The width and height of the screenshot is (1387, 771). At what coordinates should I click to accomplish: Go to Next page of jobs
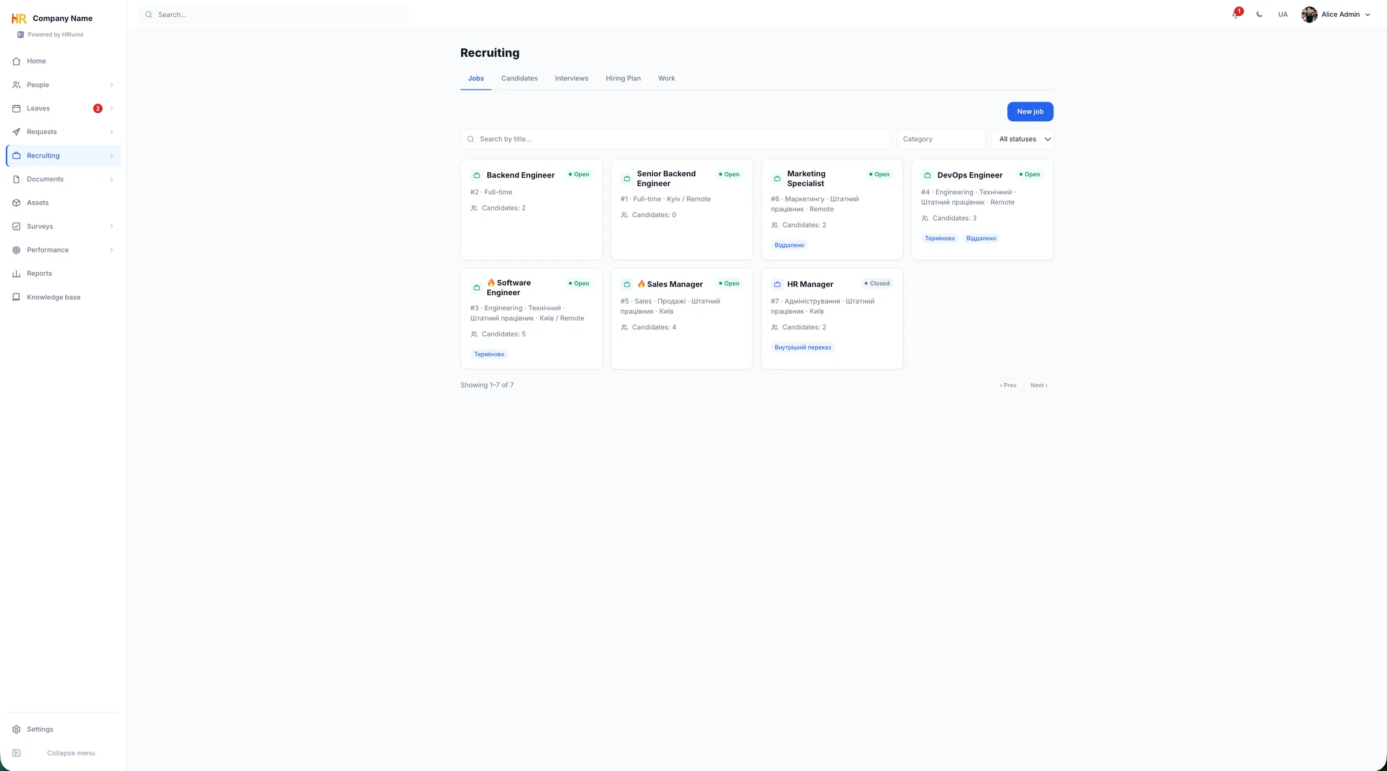click(1039, 385)
